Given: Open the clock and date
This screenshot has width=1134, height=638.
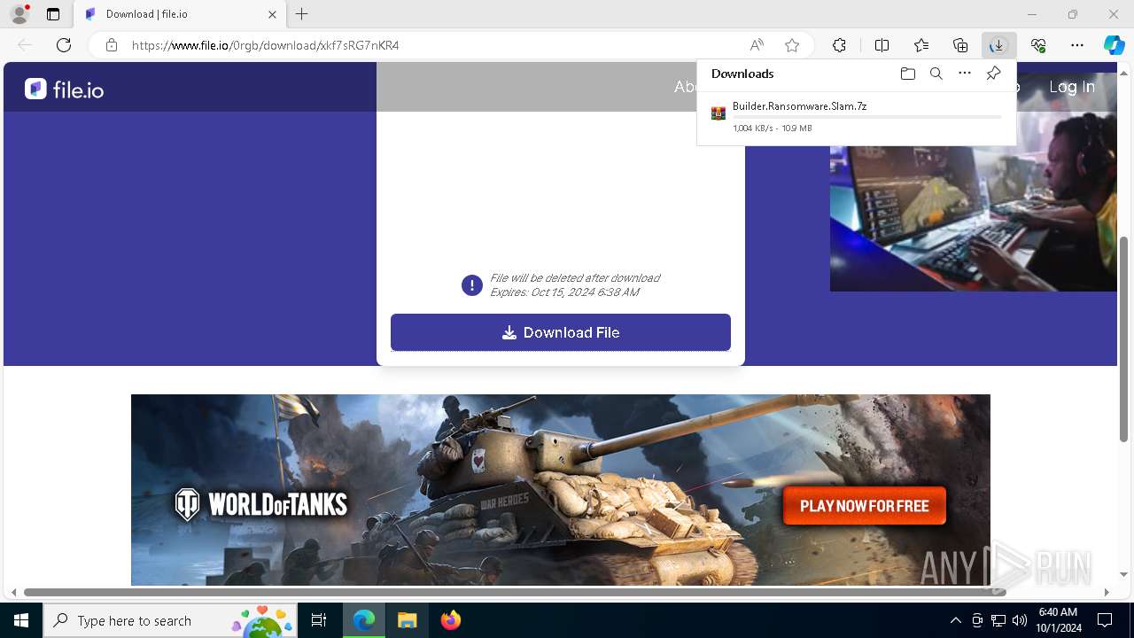Looking at the screenshot, I should 1058,620.
